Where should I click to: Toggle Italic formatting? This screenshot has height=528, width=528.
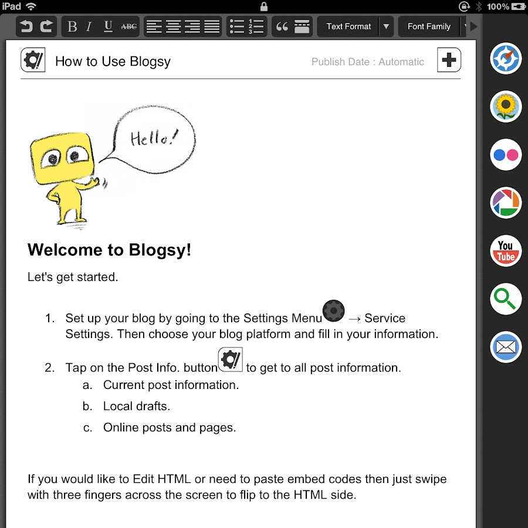(x=89, y=26)
